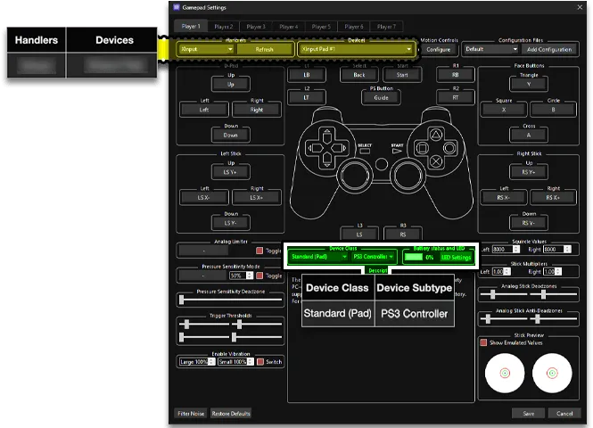593x428 pixels.
Task: Enable the Analog Limiter Toggle checkbox
Action: coord(259,251)
